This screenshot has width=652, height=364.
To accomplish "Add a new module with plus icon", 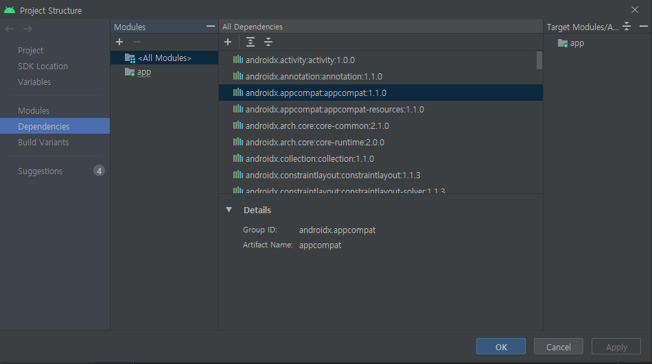I will (x=119, y=42).
